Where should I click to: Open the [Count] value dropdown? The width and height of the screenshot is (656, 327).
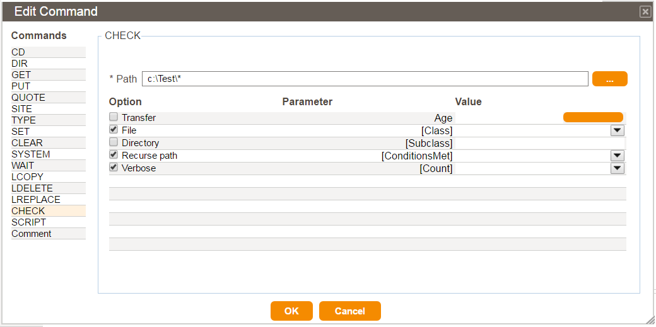click(618, 168)
